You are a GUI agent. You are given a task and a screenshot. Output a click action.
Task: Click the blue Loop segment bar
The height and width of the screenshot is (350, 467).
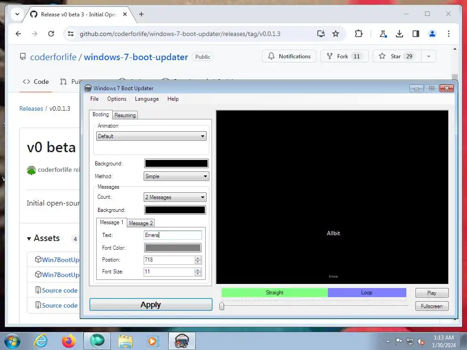coord(367,293)
